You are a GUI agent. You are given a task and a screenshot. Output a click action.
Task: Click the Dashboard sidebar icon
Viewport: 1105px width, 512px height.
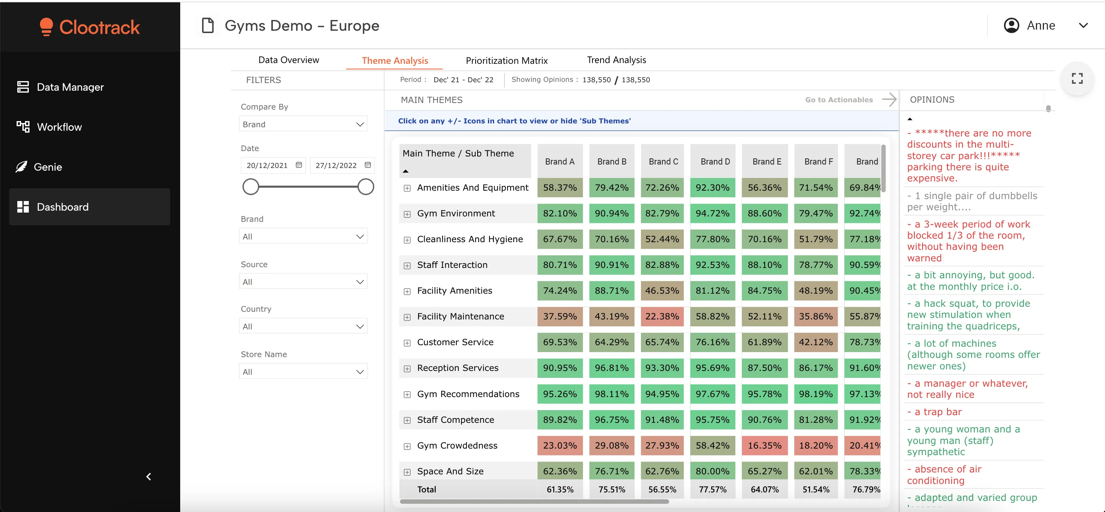coord(23,206)
